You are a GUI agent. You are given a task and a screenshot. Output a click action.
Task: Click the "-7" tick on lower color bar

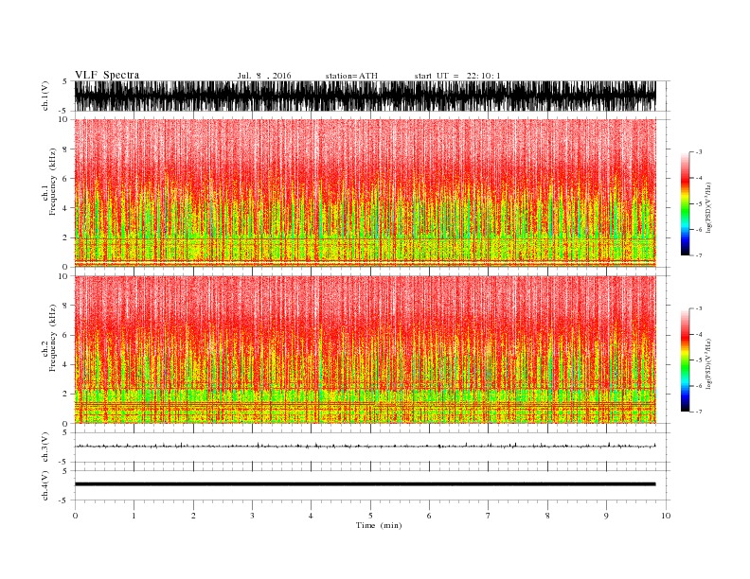tap(698, 412)
